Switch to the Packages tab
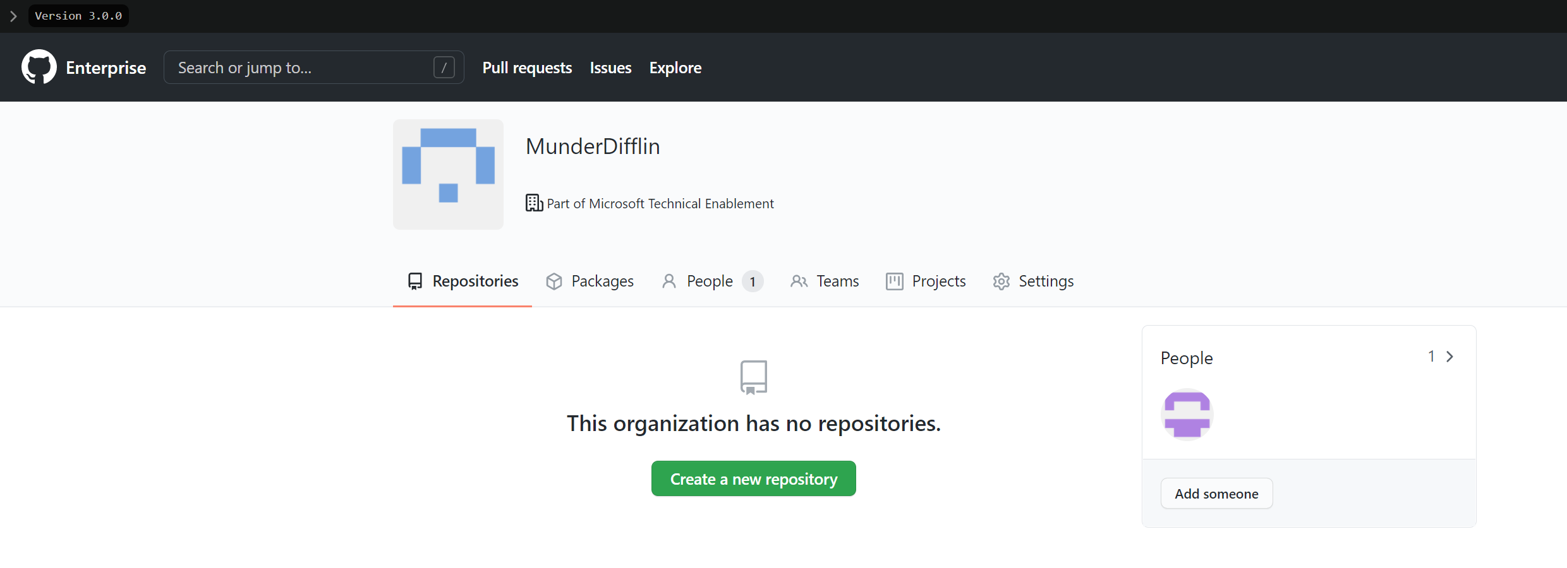1567x568 pixels. tap(590, 281)
